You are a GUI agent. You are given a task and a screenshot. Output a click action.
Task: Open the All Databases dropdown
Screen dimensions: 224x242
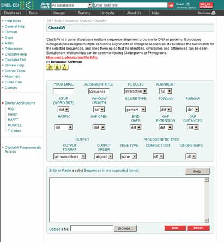click(x=71, y=5)
